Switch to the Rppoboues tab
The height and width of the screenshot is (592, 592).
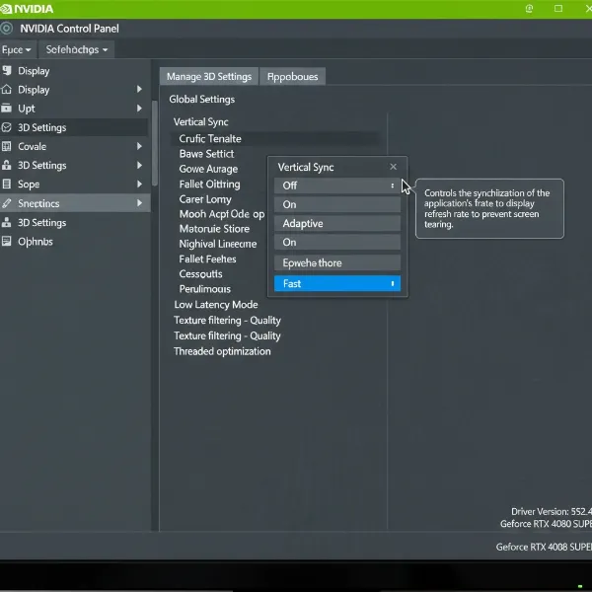tap(293, 77)
